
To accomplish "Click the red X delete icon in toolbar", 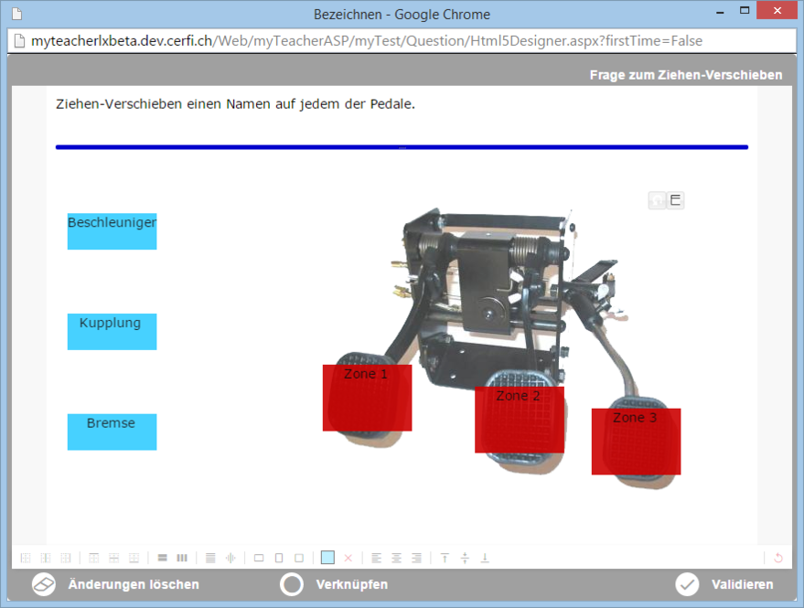I will click(x=348, y=558).
